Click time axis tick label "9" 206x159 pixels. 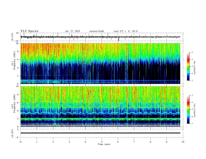tap(166, 142)
